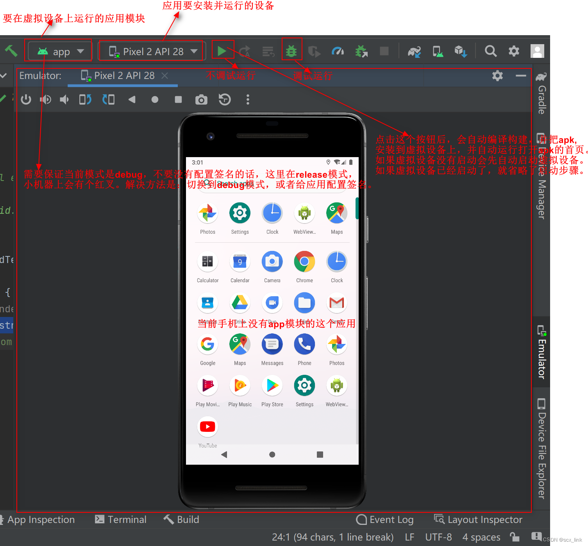Click the Stop square button in toolbar
Screen dimensions: 588x546
[384, 51]
